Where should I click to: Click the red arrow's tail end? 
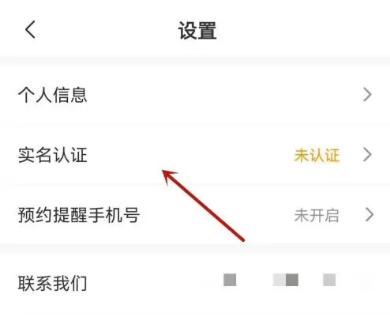point(242,239)
